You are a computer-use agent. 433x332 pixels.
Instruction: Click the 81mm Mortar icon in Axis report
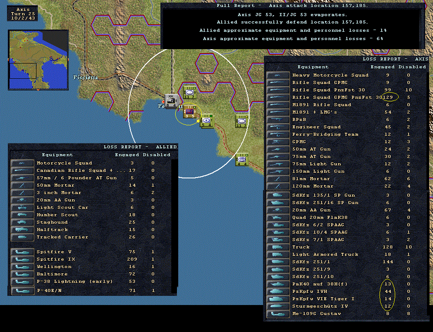(x=277, y=179)
